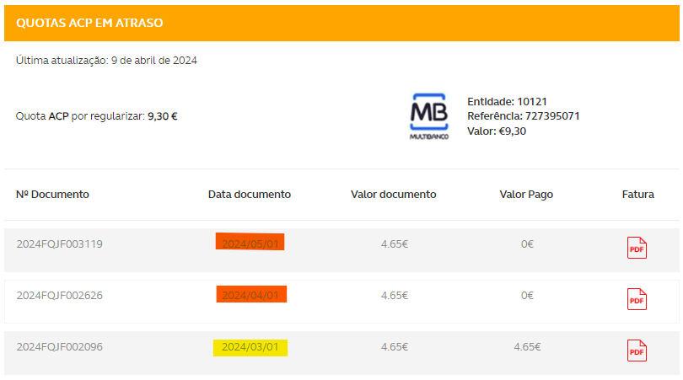The height and width of the screenshot is (380, 683).
Task: Select document number 2024FQJF003119
Action: pos(60,244)
